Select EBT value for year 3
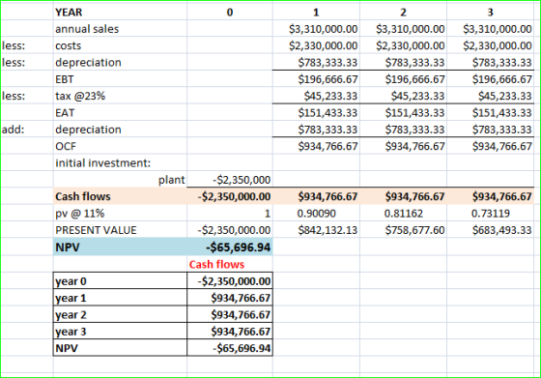 point(491,79)
